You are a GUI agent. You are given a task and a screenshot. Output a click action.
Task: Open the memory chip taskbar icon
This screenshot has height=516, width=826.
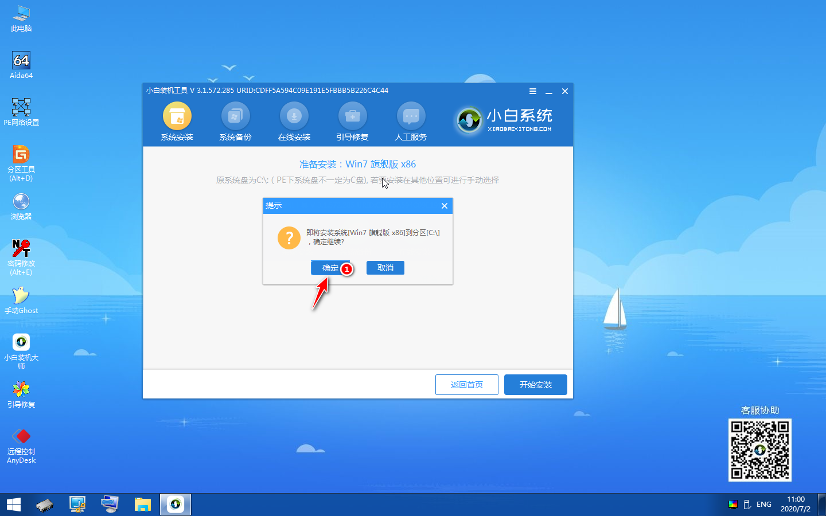pyautogui.click(x=45, y=505)
